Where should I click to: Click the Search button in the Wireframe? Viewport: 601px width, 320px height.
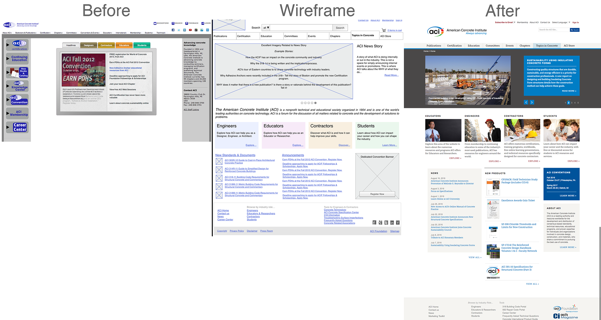(340, 28)
